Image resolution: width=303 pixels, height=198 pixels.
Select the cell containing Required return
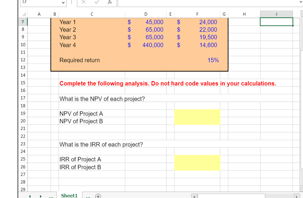click(80, 60)
